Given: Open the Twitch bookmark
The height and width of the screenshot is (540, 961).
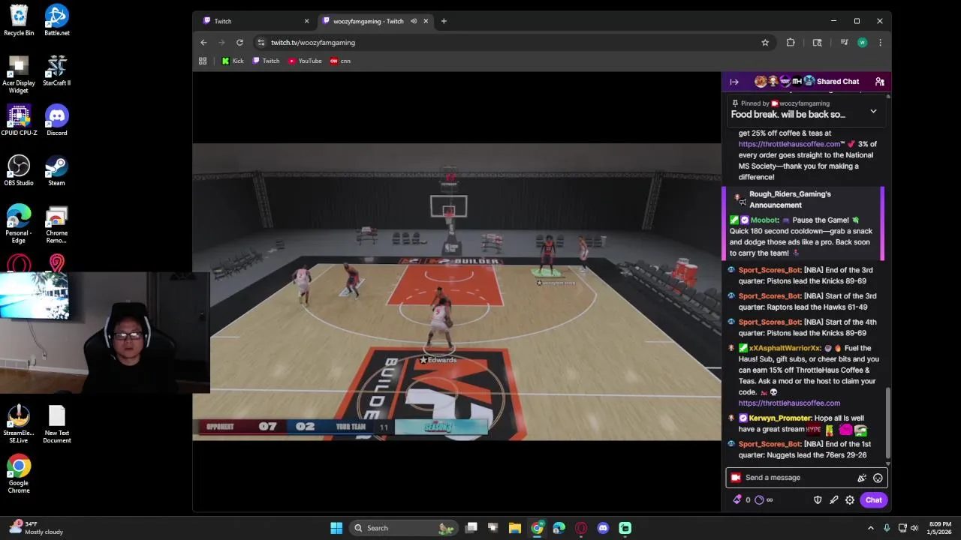Looking at the screenshot, I should pos(266,61).
